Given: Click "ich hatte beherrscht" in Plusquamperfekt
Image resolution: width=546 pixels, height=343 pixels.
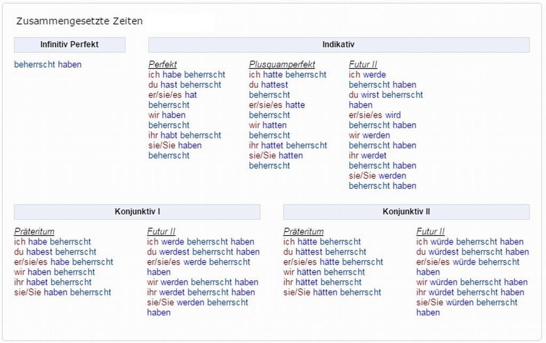Looking at the screenshot, I should (287, 75).
